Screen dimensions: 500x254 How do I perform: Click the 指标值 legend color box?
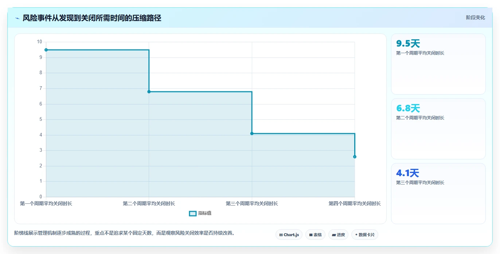point(193,213)
